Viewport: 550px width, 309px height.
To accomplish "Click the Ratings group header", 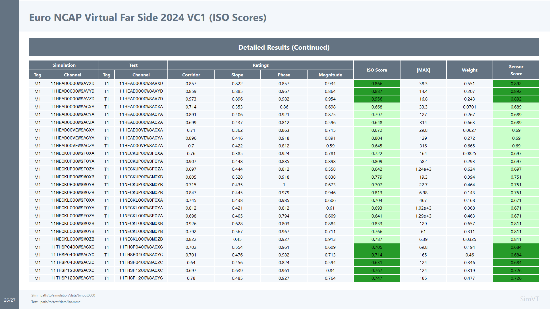I will coord(261,65).
